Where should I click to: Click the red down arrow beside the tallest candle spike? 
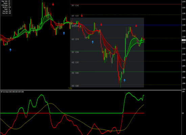click(53, 4)
